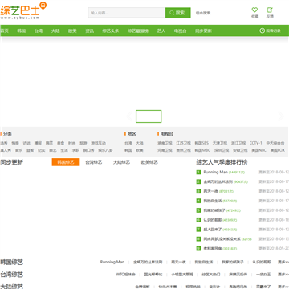The image size is (289, 289).
Task: Switch to the 大陆综艺 tab
Action: [x=121, y=162]
